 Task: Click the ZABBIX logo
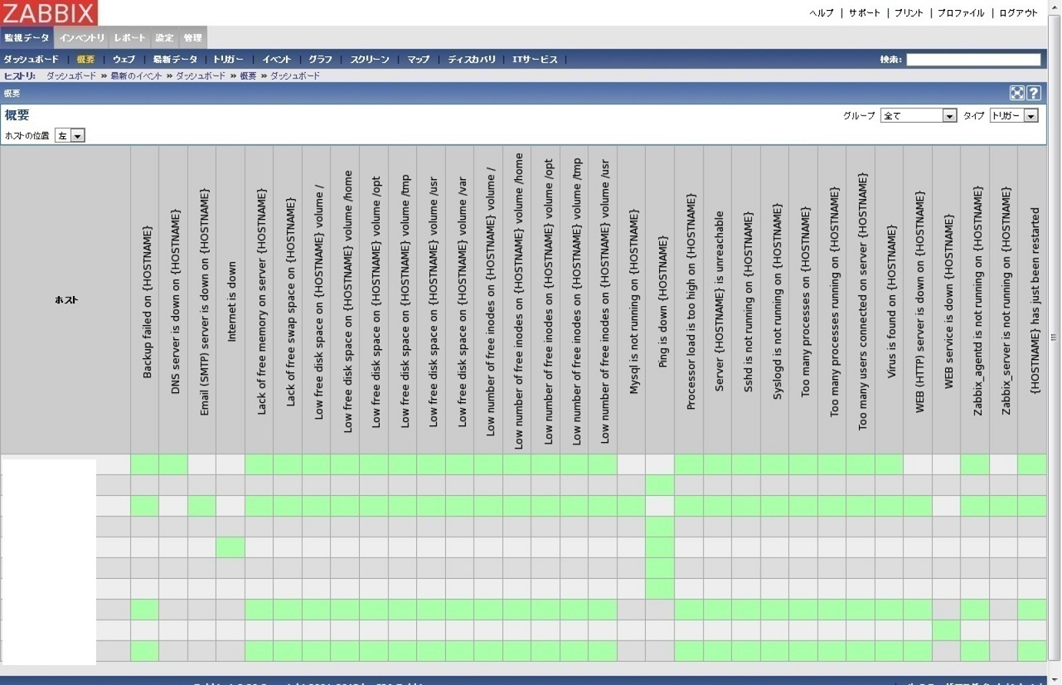(x=49, y=12)
